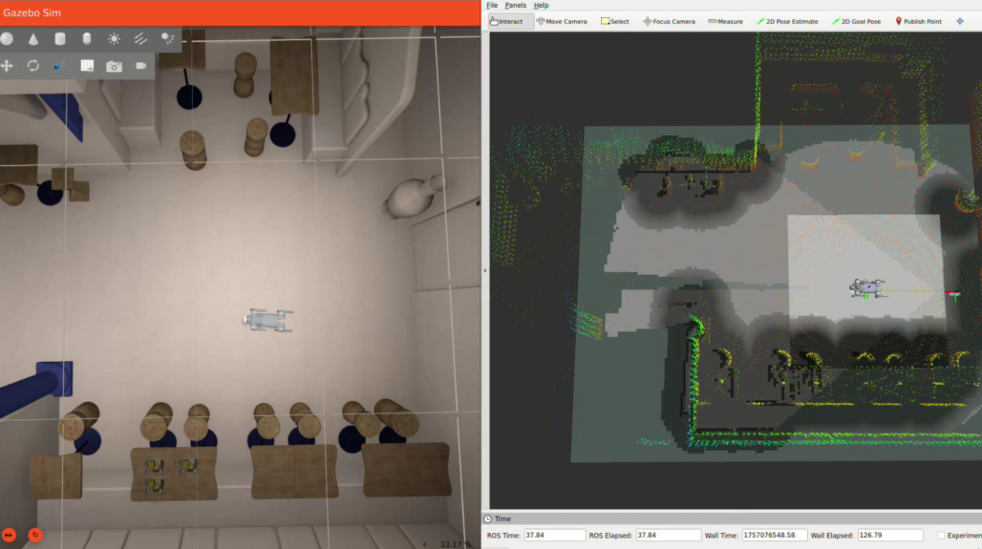Pick the Select tool in RViz

pos(615,21)
